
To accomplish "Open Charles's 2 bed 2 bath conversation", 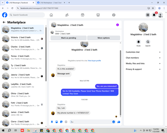I will tap(22, 48).
